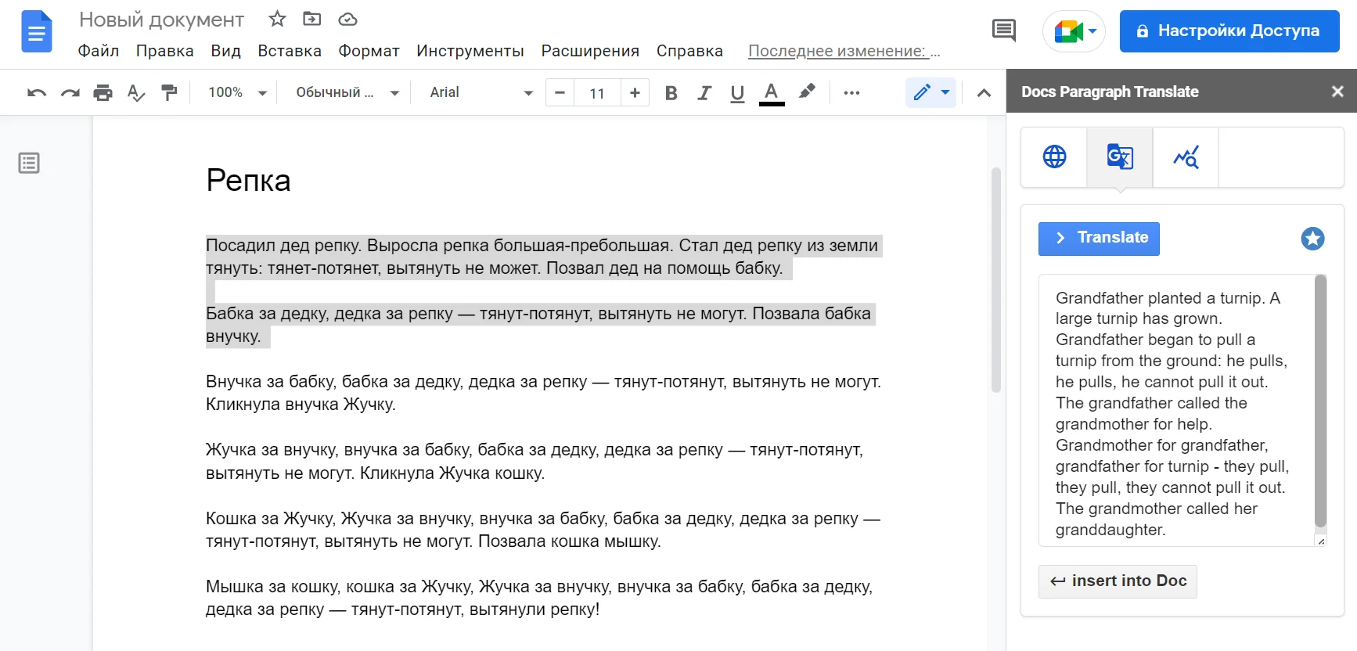Click the globe language settings icon
This screenshot has width=1357, height=651.
coord(1054,156)
